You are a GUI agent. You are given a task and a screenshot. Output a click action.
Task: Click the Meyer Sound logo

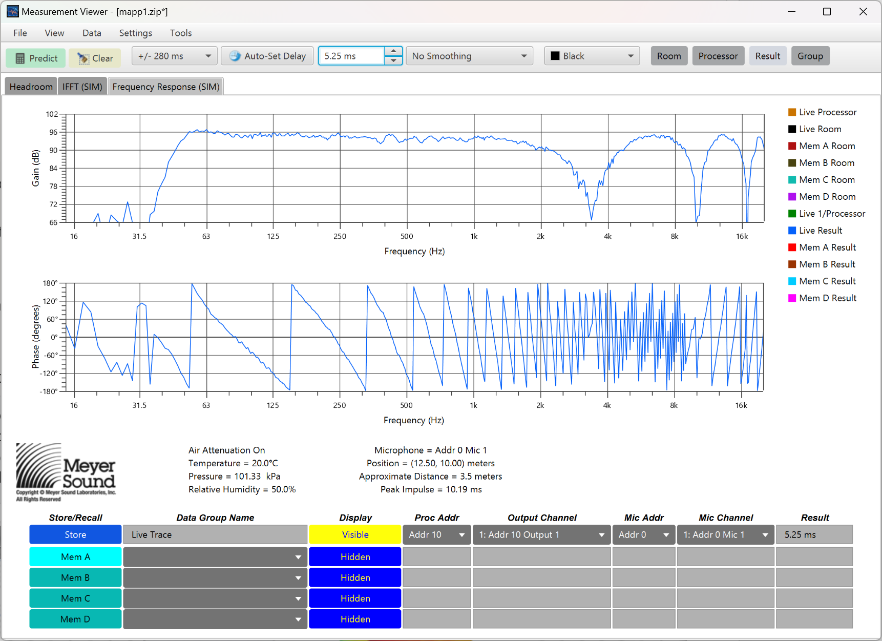click(x=66, y=472)
